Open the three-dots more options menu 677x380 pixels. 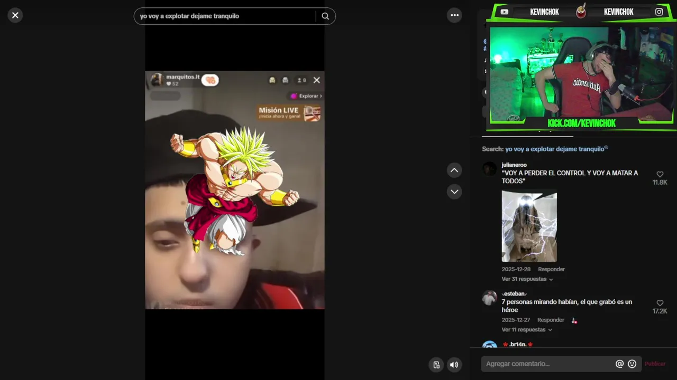(455, 15)
